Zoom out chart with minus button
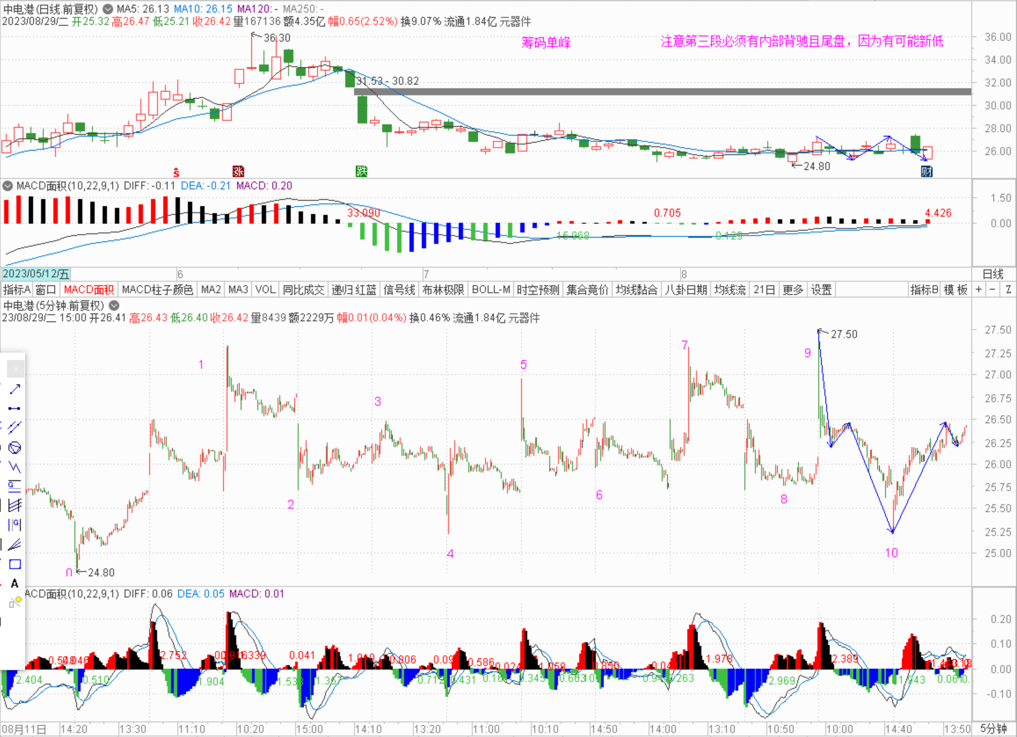Screen dimensions: 1017x737 (x=992, y=290)
